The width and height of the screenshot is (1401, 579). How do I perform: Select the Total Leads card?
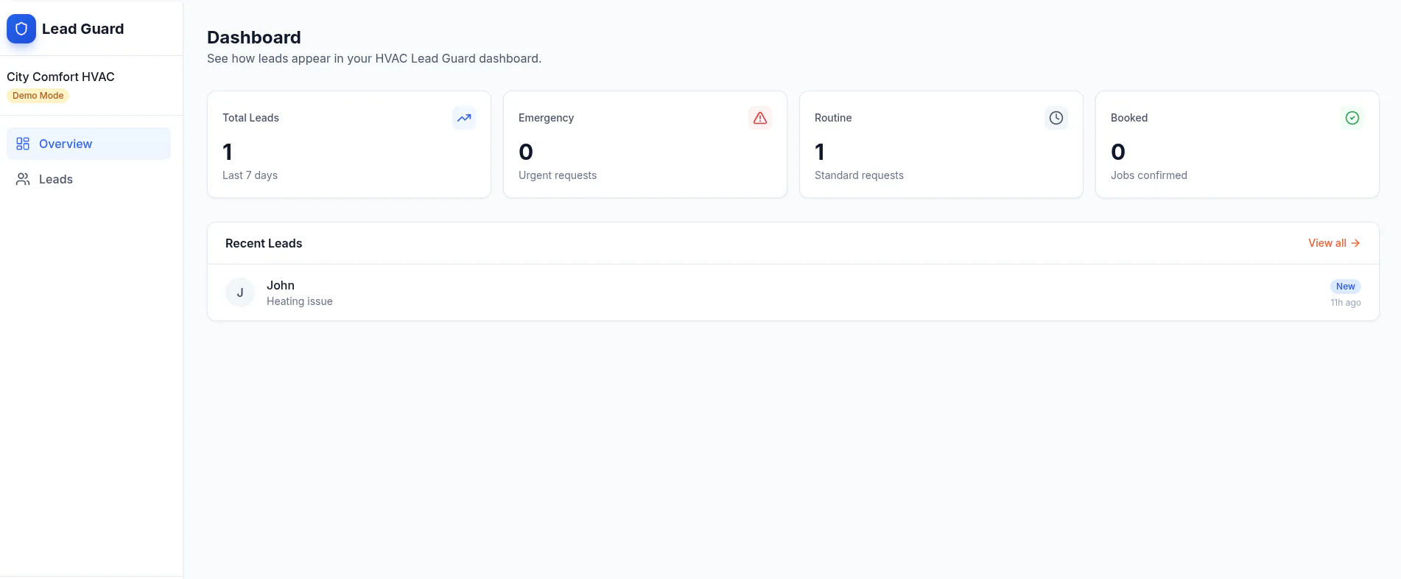click(349, 144)
